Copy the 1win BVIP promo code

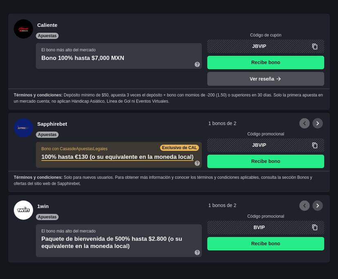315,227
